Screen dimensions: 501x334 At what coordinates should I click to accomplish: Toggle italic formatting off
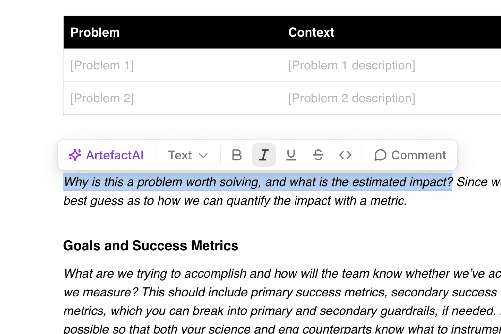(264, 155)
